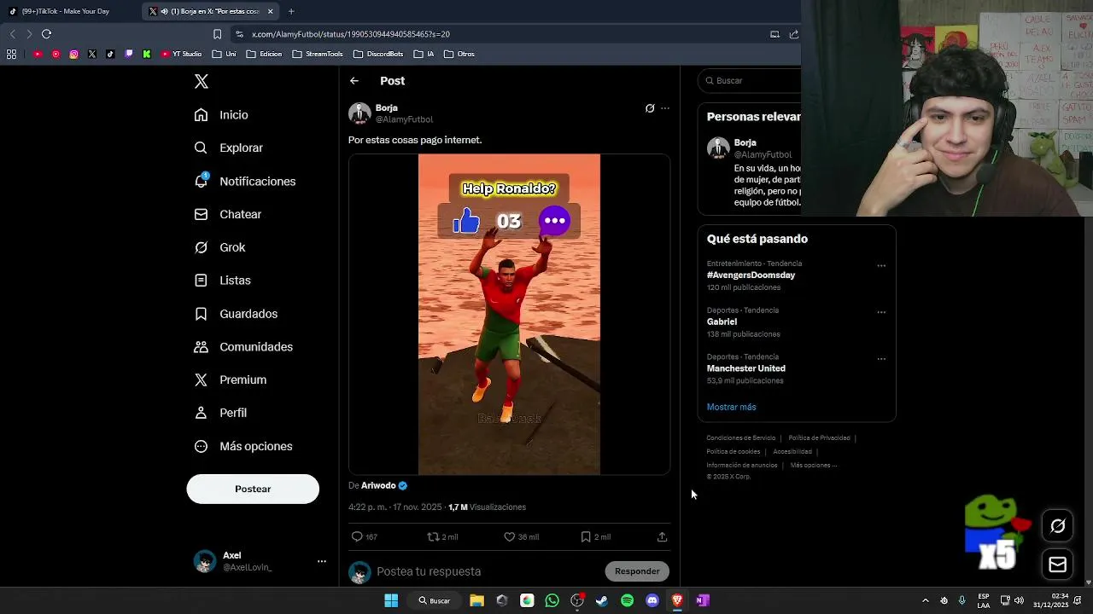Open the StreamTools bookmarks folder
The image size is (1093, 614).
[x=318, y=54]
